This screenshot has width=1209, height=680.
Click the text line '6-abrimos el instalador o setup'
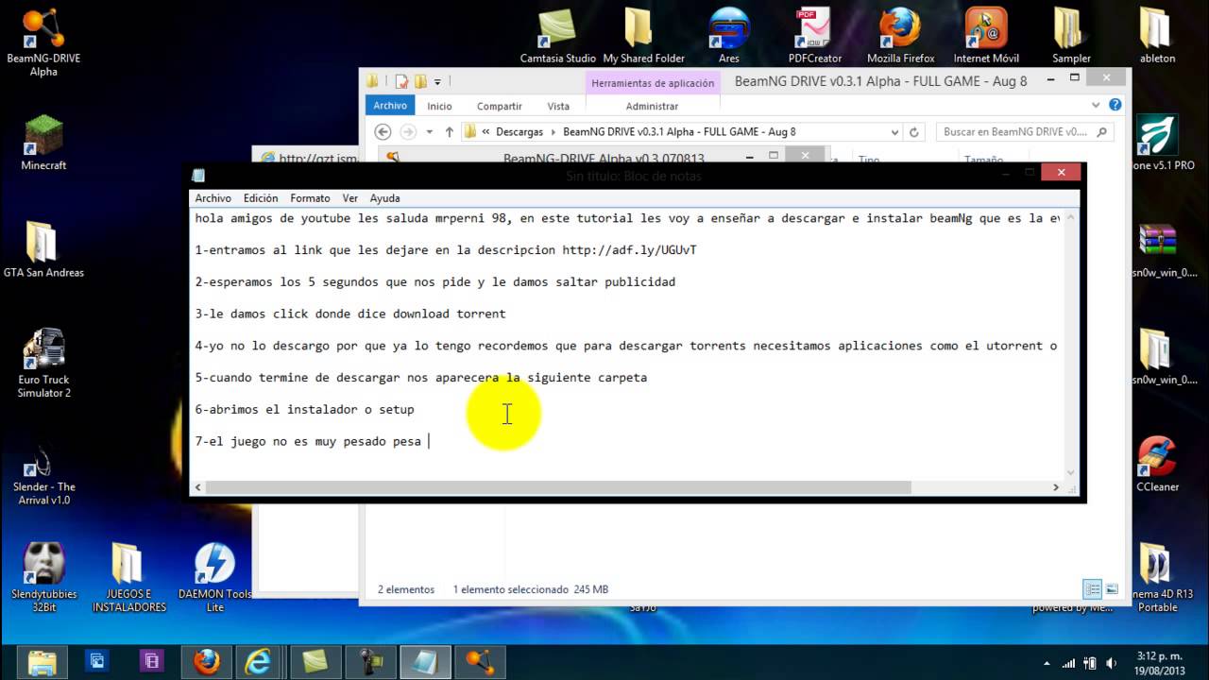pos(304,409)
